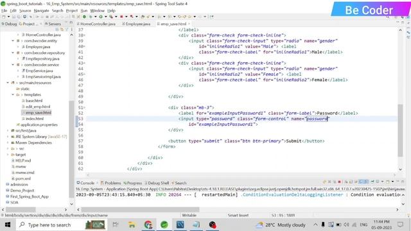Screen dimensions: 411x231
Task: Close emp_save.html editor tab
Action: pyautogui.click(x=189, y=24)
